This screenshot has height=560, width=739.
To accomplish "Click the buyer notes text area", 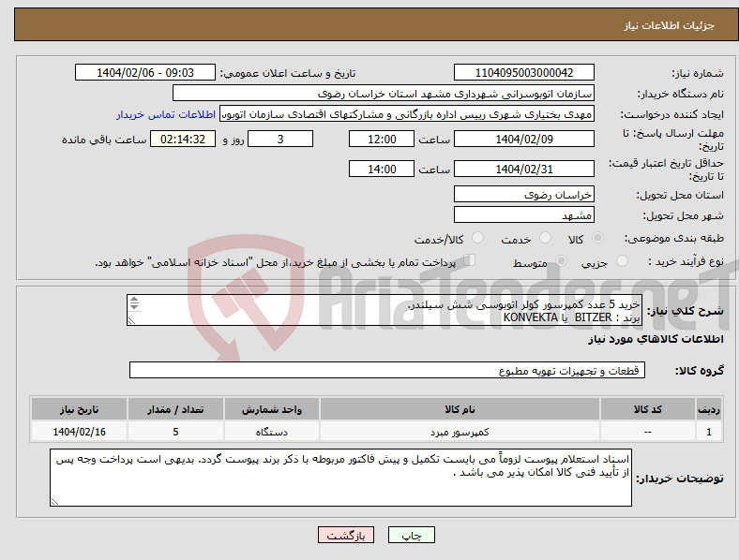I will click(x=340, y=478).
